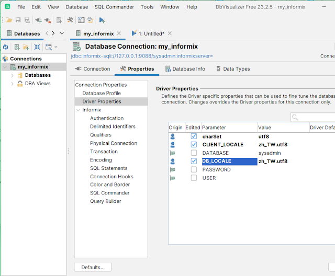Click add connection icon in Databases panel

pyautogui.click(x=17, y=47)
